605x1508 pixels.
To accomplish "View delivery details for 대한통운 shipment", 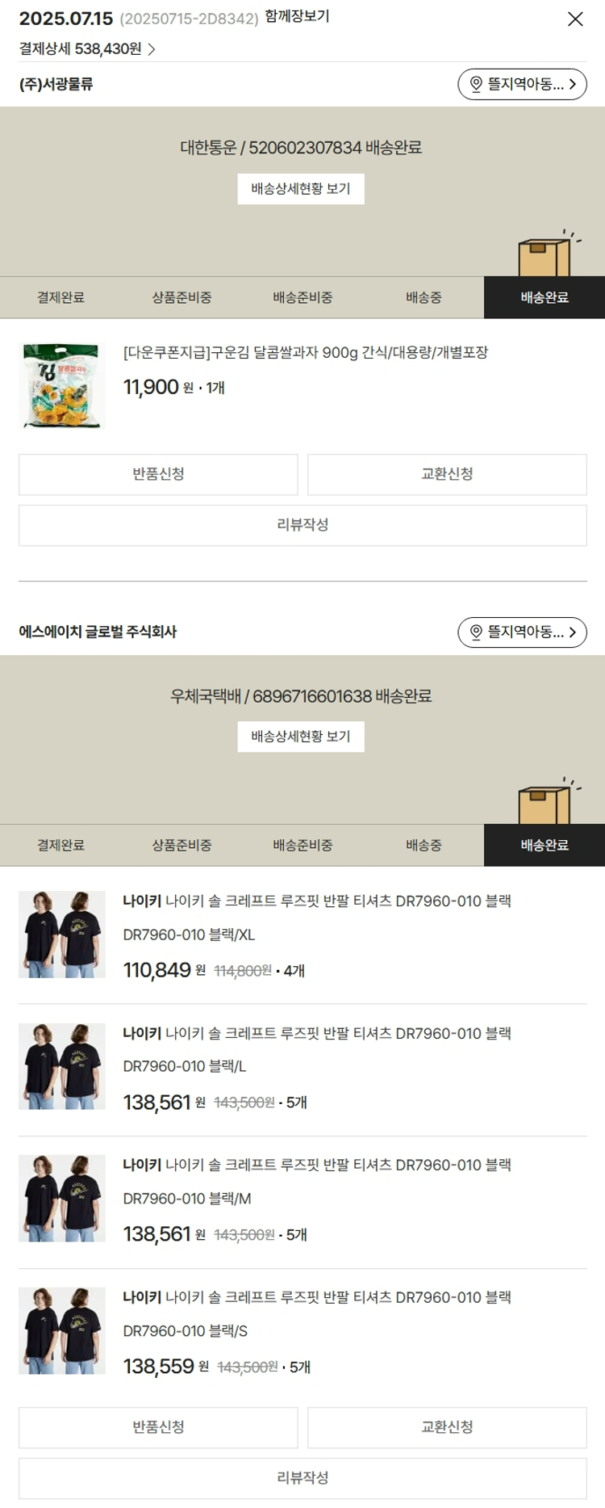I will tap(301, 189).
